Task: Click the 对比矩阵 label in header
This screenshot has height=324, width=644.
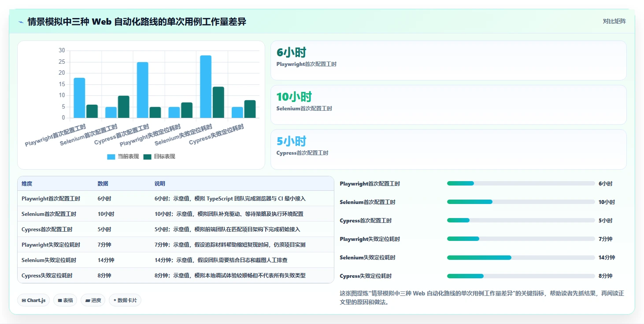Action: pyautogui.click(x=614, y=21)
